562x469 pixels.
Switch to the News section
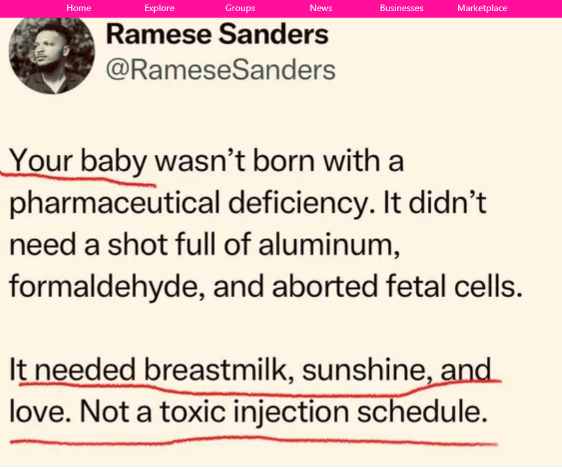pos(321,8)
